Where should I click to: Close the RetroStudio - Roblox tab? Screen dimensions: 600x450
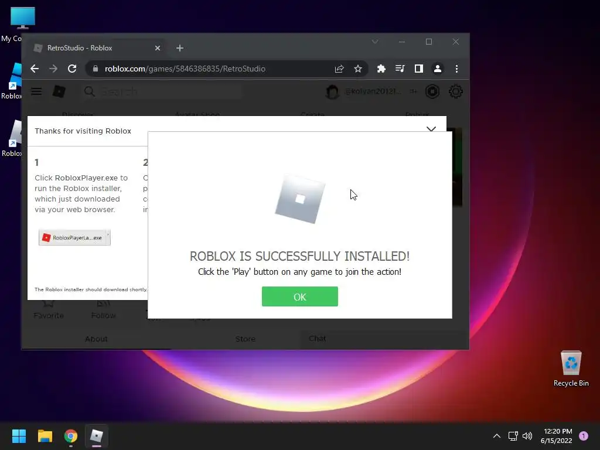158,48
